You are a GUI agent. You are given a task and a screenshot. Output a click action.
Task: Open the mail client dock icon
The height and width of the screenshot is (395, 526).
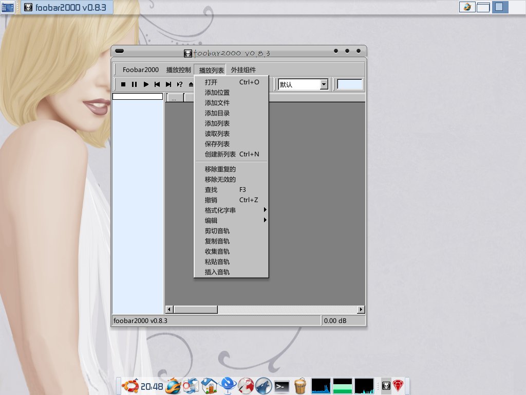pos(191,386)
